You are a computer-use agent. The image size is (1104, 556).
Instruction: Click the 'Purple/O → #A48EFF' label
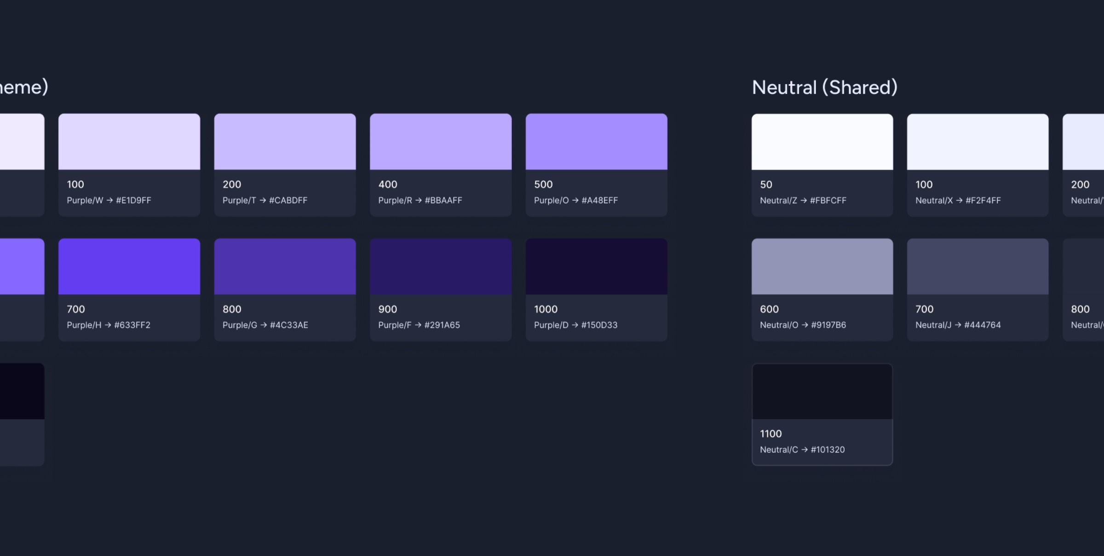pos(576,200)
